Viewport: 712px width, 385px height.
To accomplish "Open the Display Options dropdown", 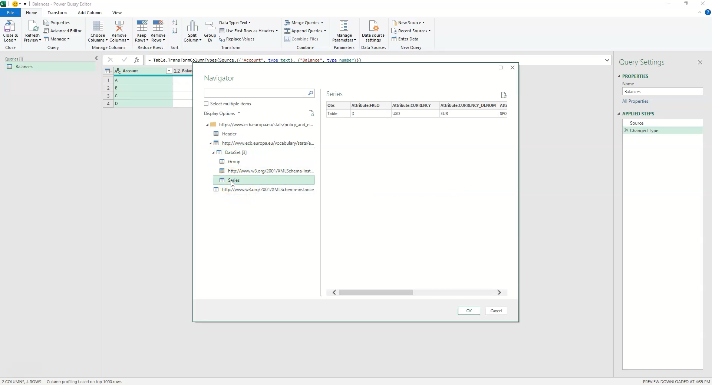I will coord(222,113).
